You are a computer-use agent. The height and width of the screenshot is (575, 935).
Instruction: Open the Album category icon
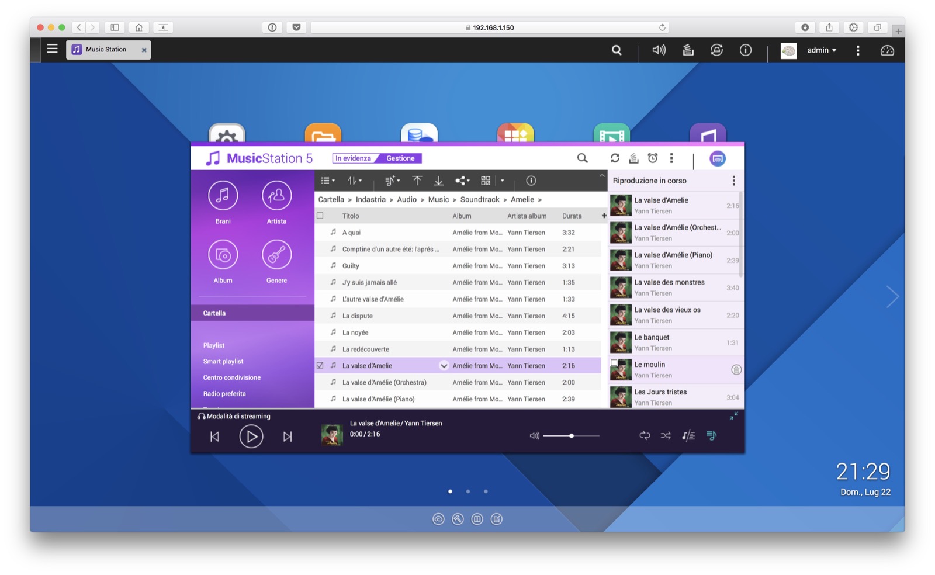[x=223, y=255]
